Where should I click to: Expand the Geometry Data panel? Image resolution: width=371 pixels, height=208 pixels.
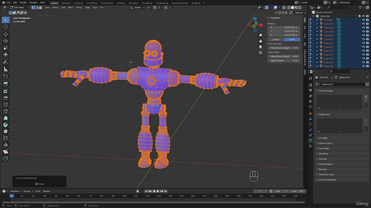coord(326,174)
